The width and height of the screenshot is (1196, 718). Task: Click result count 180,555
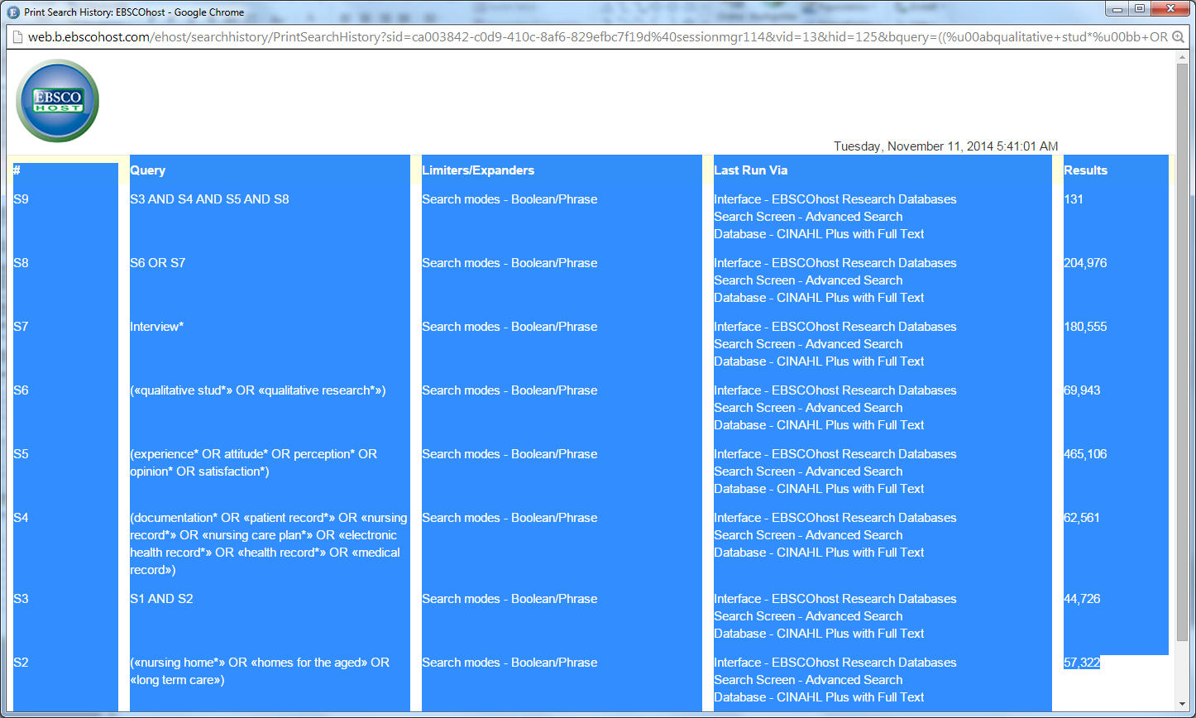(1085, 327)
